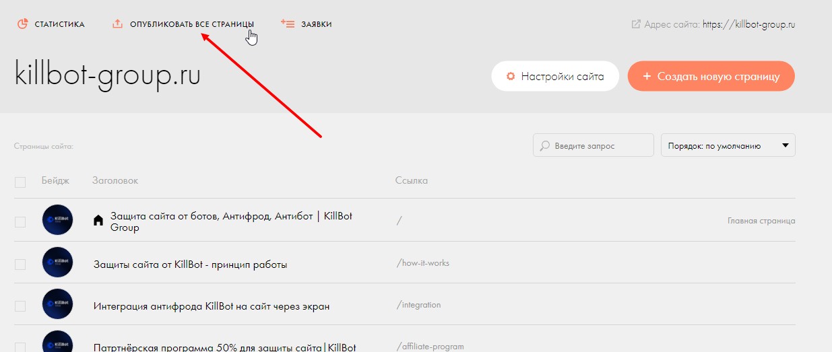832x352 pixels.
Task: Check the box for the integration page row
Action: [20, 306]
